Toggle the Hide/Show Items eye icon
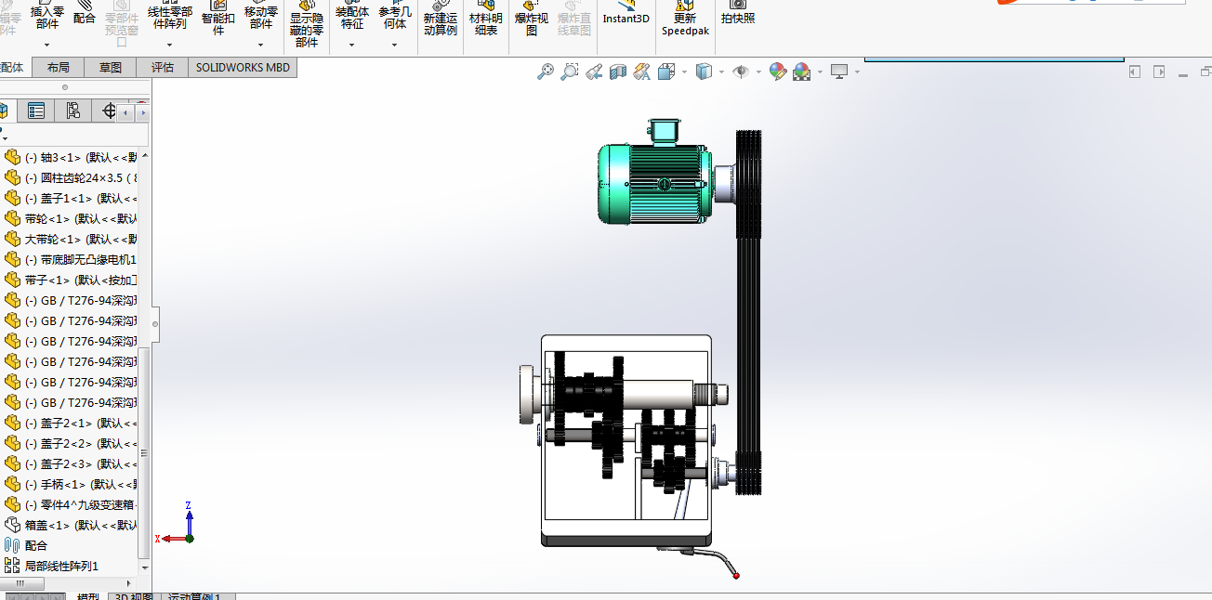Screen dimensions: 1212x600 coord(741,72)
